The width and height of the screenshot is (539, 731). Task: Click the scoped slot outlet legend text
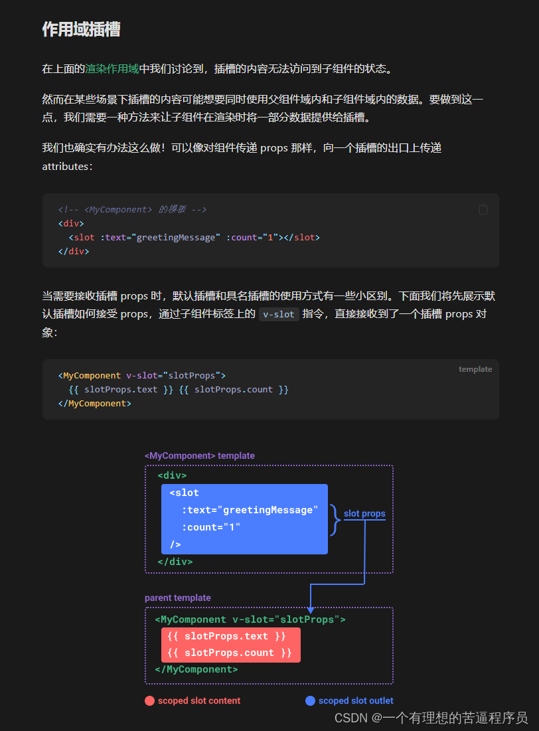(356, 700)
